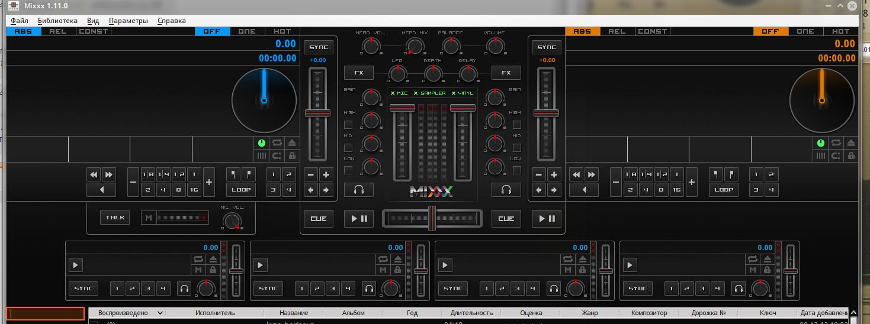Click the left deck LOOP button
The image size is (870, 324).
[241, 190]
